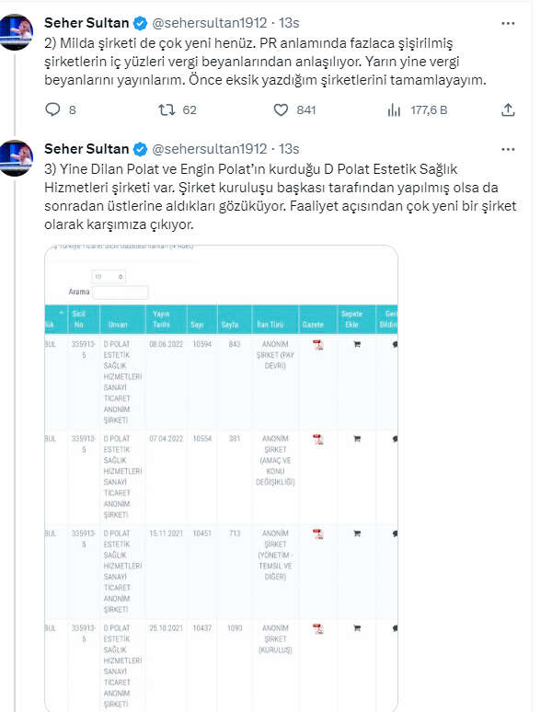Open PDF gazette icon for 08.06.2022 row

click(318, 345)
